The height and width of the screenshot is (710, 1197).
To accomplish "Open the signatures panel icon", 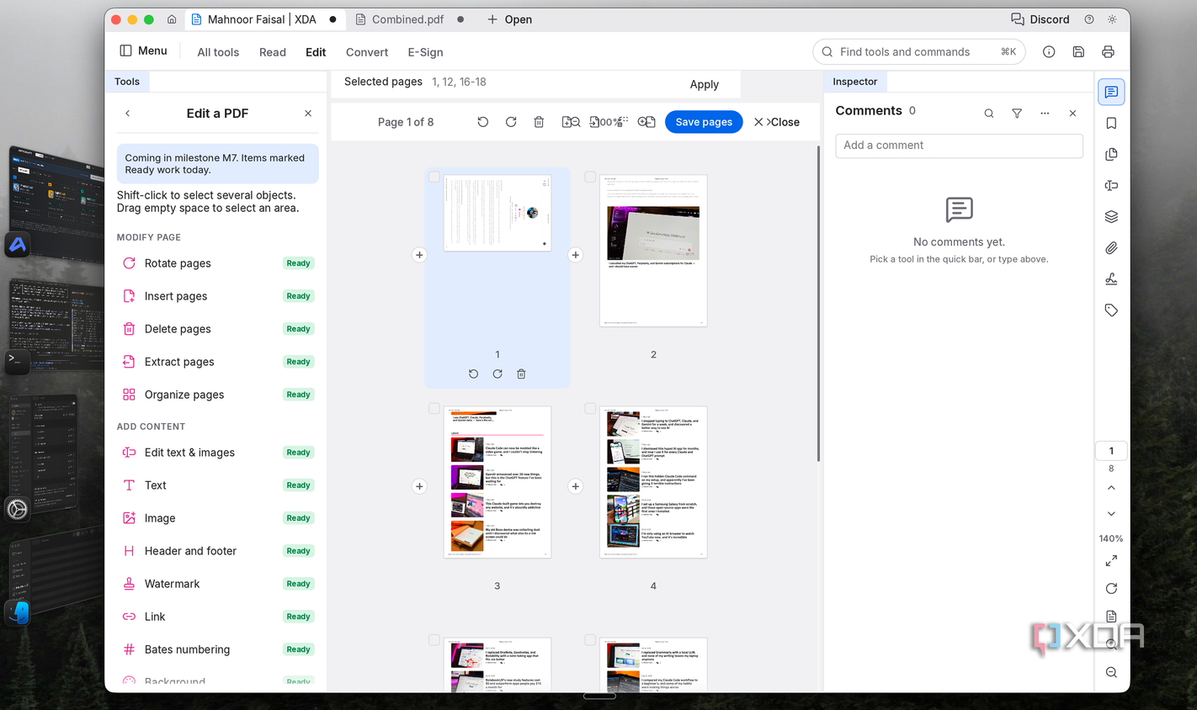I will [1111, 278].
